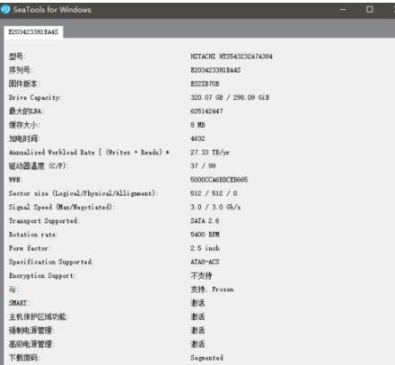
Task: Click the max LBA value 625142447
Action: [x=206, y=111]
